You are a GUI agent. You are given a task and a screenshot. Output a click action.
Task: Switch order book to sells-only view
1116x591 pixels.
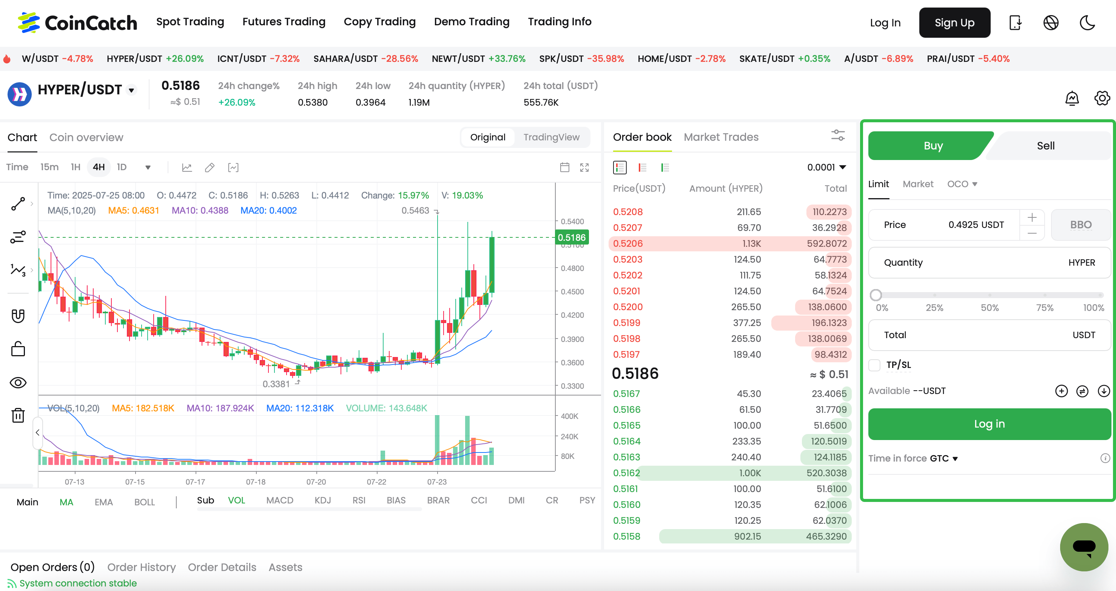[x=642, y=167]
